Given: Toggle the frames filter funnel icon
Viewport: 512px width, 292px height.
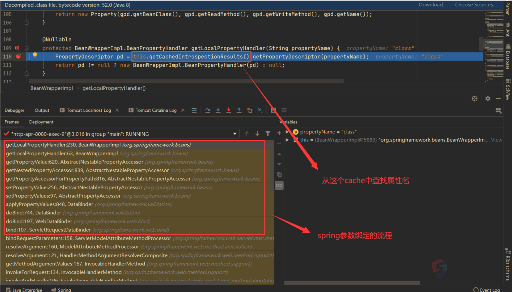Looking at the screenshot, I should click(268, 134).
